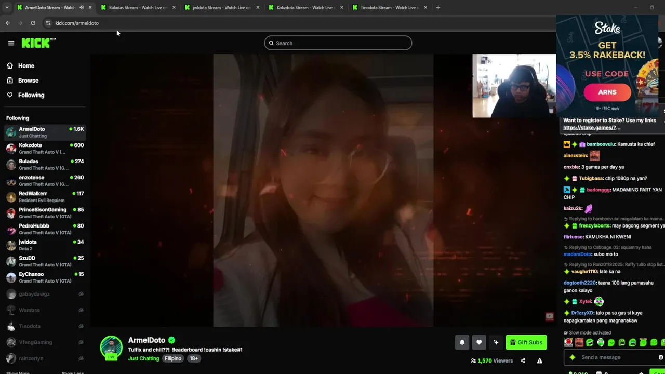Image resolution: width=665 pixels, height=374 pixels.
Task: Open the chat emoji picker
Action: [660, 357]
